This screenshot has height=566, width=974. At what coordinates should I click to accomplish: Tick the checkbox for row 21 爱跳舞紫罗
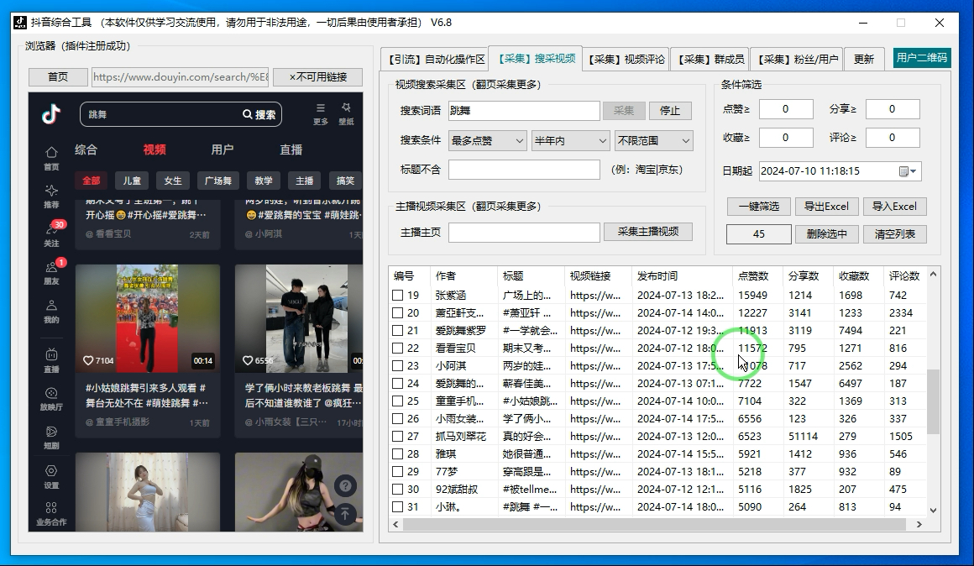[397, 331]
